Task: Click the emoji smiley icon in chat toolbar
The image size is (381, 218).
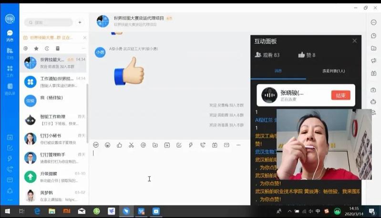Action: 108,145
